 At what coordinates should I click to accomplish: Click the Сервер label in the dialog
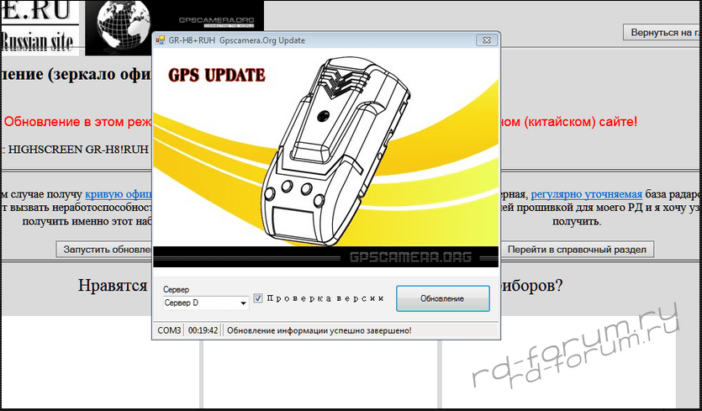[x=176, y=290]
